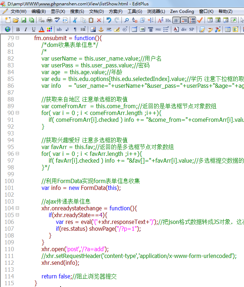Insert a horizontal rule
Image resolution: width=244 pixels, height=287 pixels.
(x=109, y=29)
